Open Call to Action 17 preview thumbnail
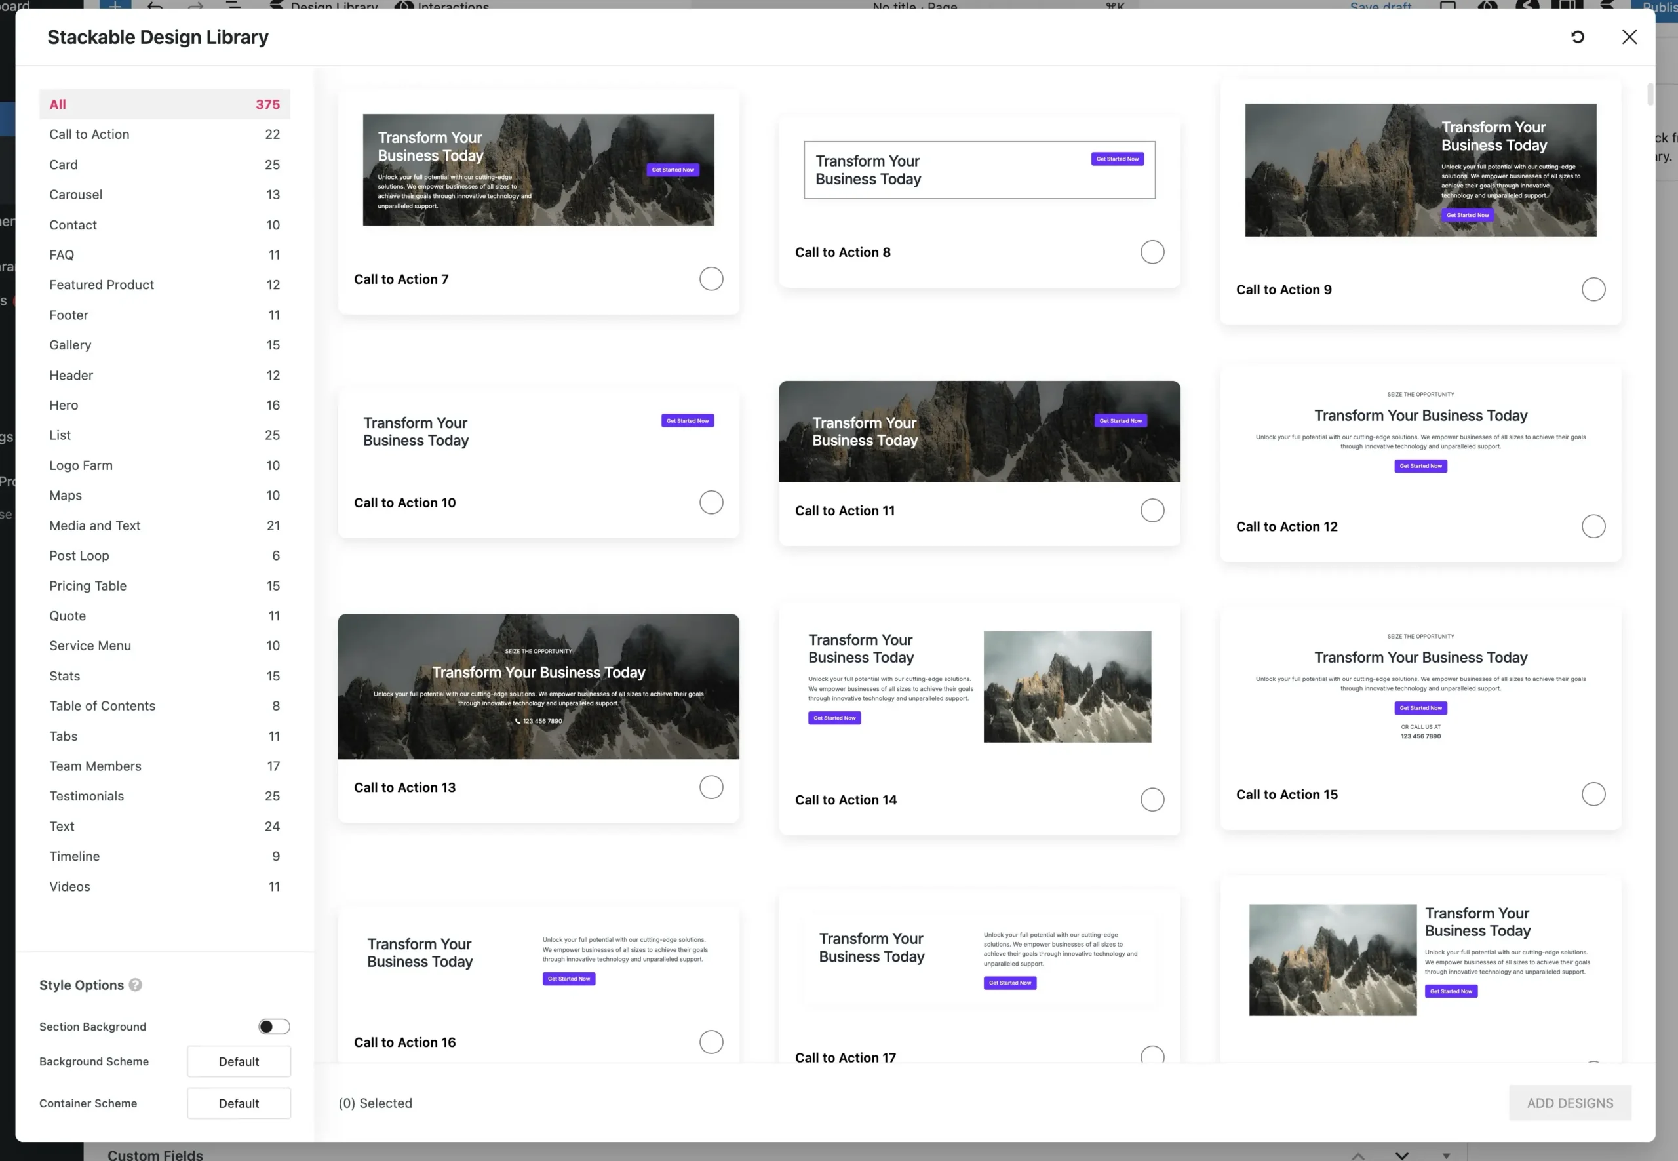 coord(979,960)
